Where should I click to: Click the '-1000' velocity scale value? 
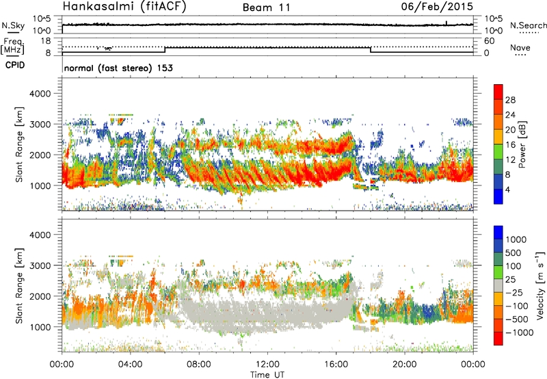pyautogui.click(x=519, y=332)
